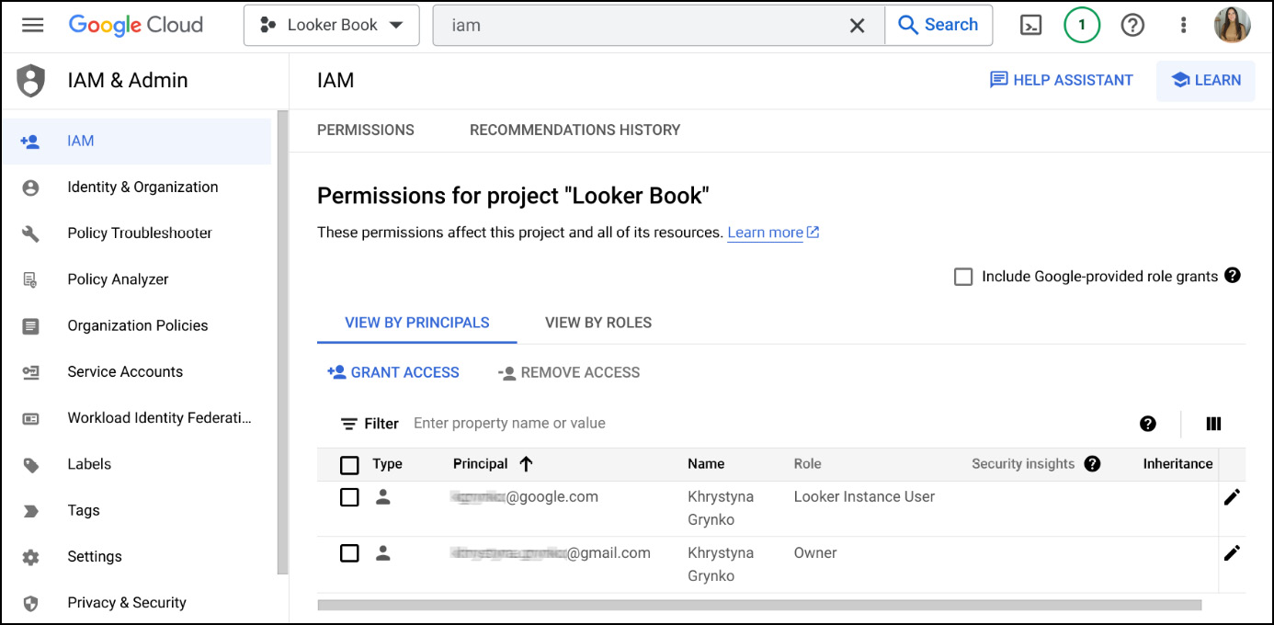This screenshot has width=1274, height=625.
Task: Click the Policy Analyzer icon
Action: tap(30, 279)
